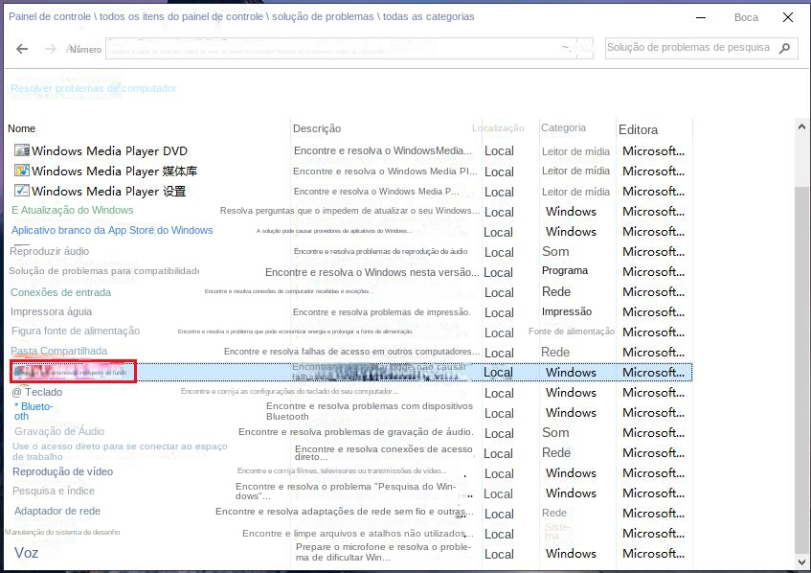Click the back navigation arrow
The height and width of the screenshot is (573, 811).
coord(21,48)
